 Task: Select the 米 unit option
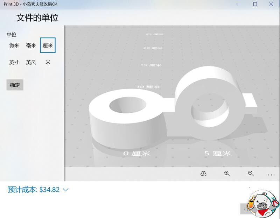(x=48, y=62)
